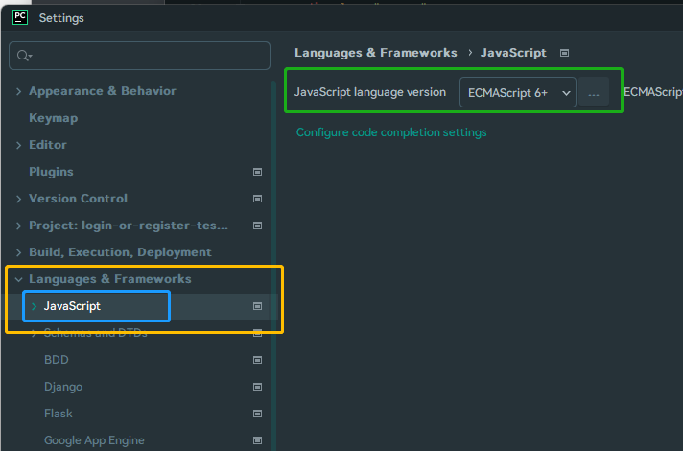Image resolution: width=683 pixels, height=451 pixels.
Task: Click project-level icon beside Plugins
Action: point(257,172)
